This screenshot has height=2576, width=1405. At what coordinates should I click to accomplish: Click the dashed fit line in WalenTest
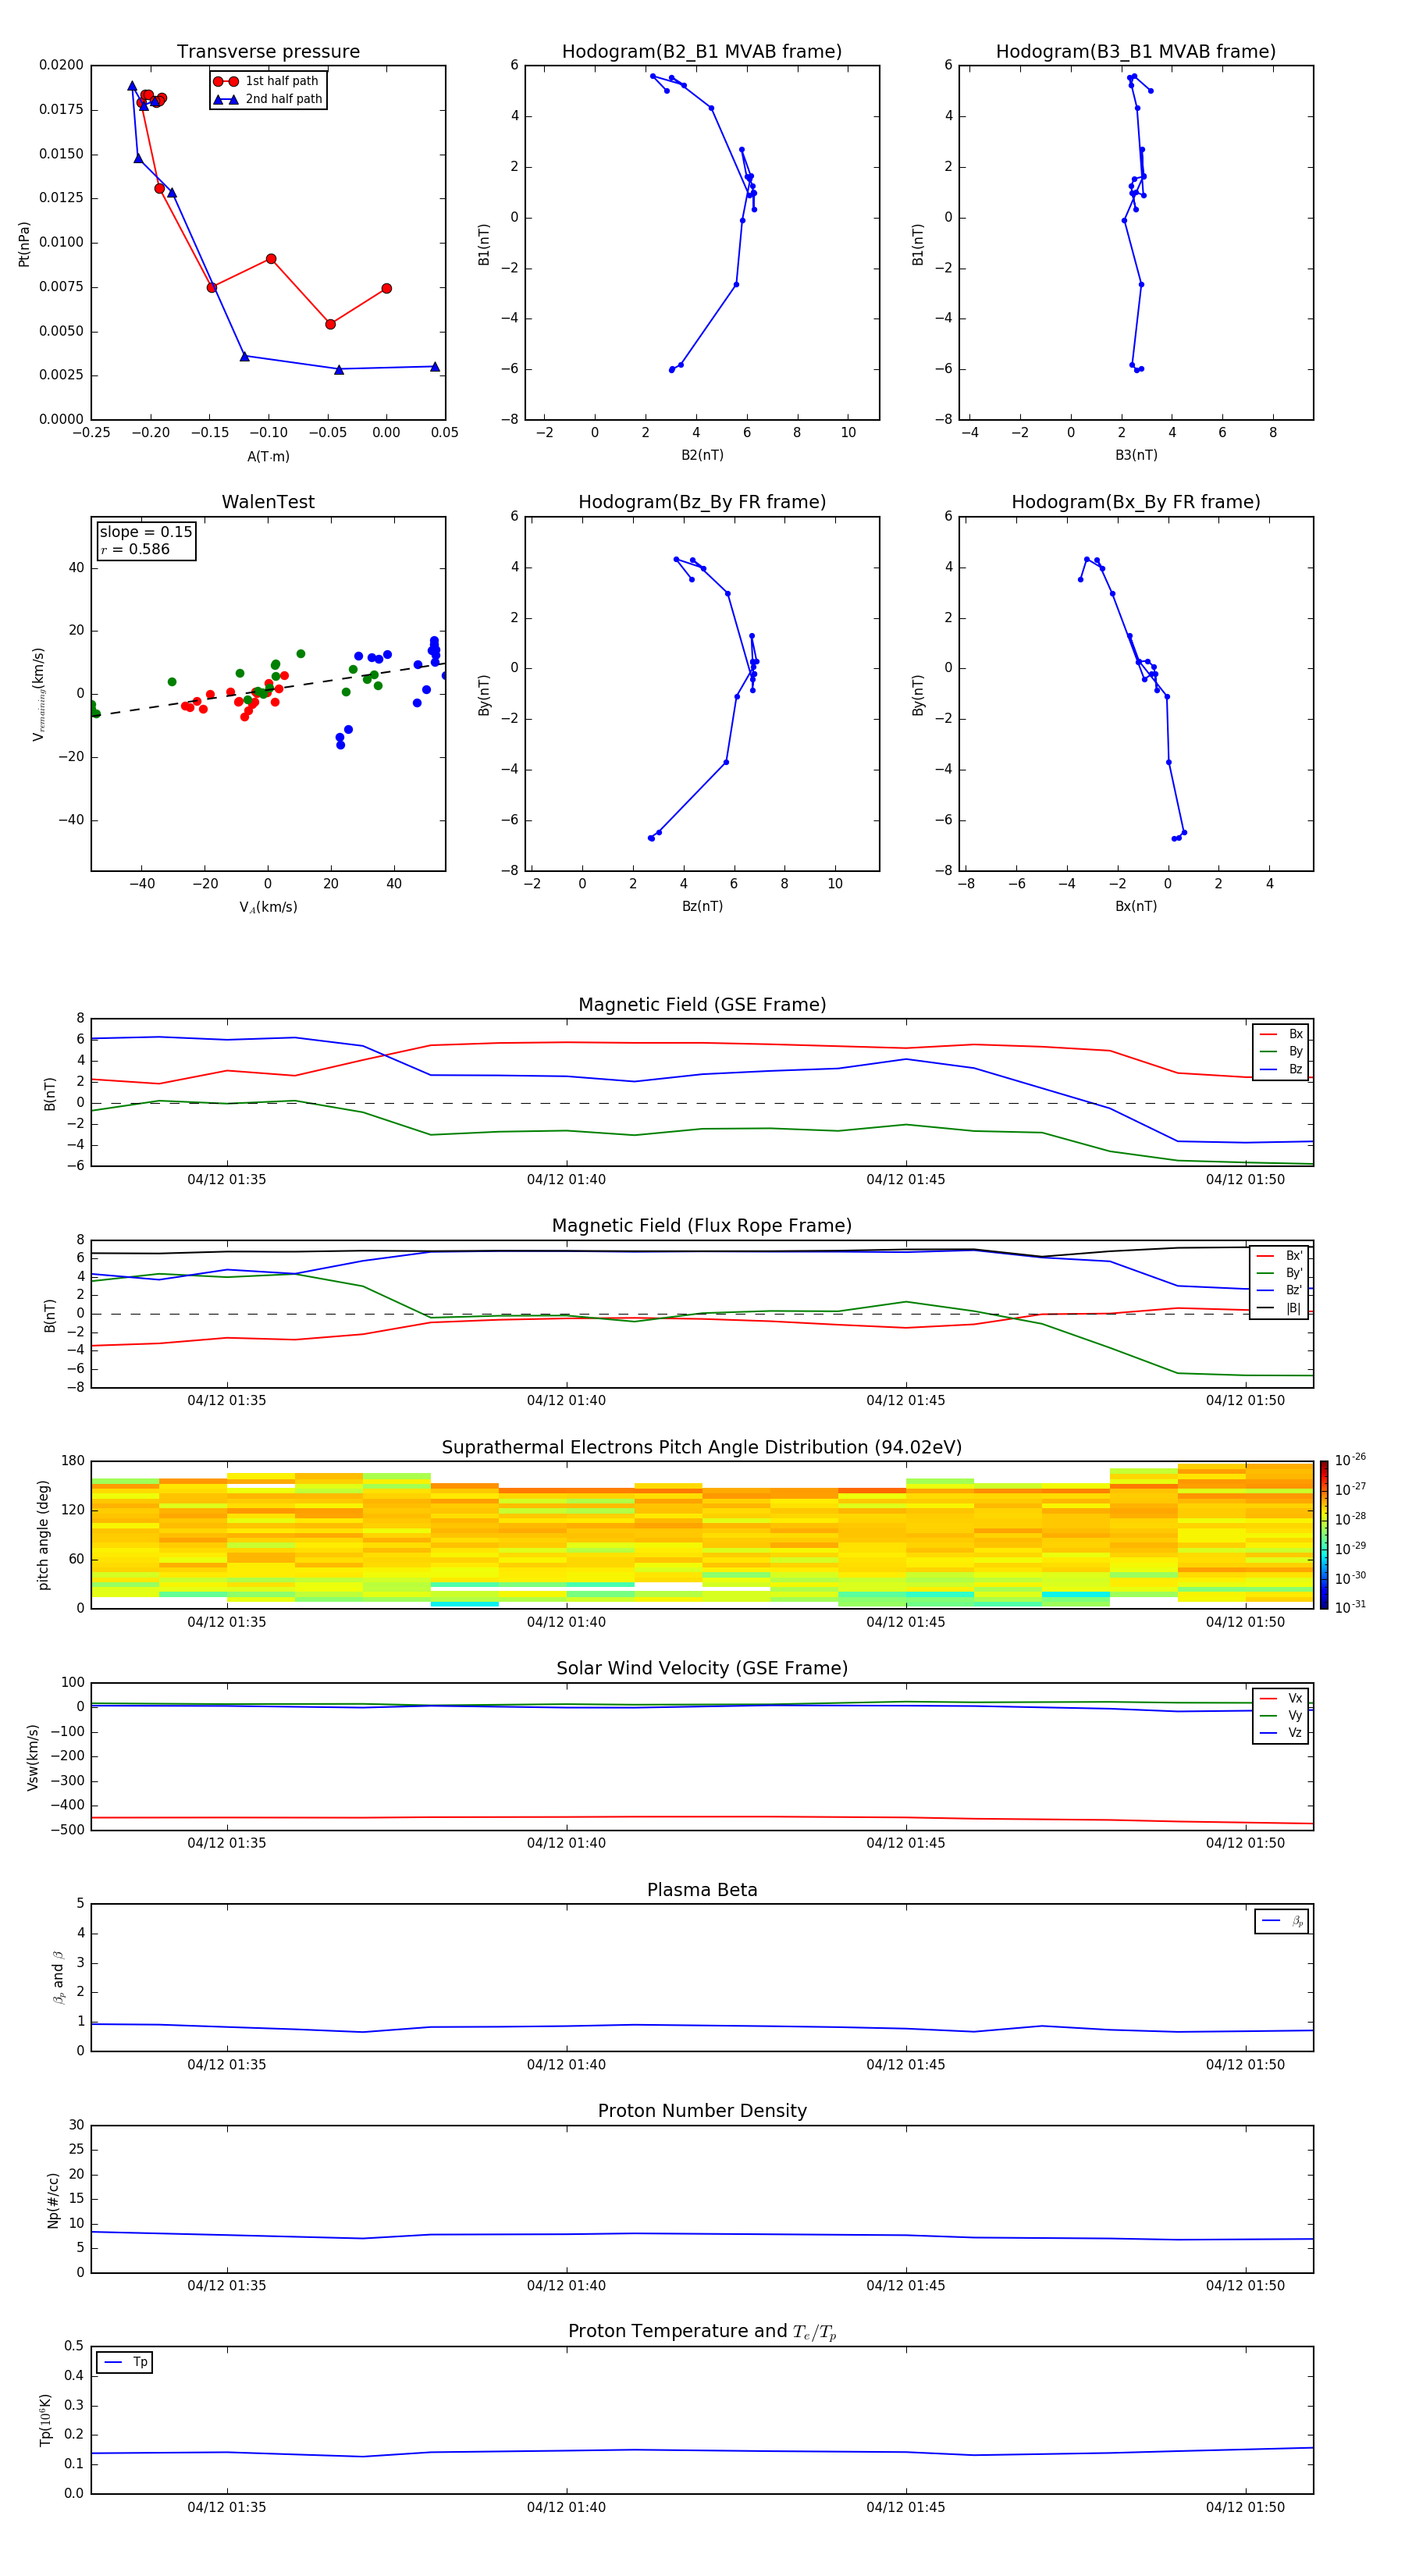pos(268,690)
